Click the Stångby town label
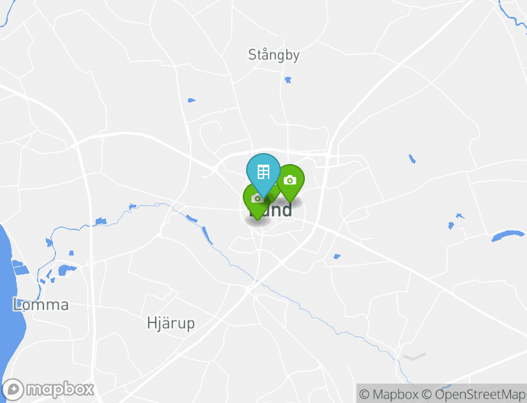This screenshot has width=527, height=403. pyautogui.click(x=274, y=55)
